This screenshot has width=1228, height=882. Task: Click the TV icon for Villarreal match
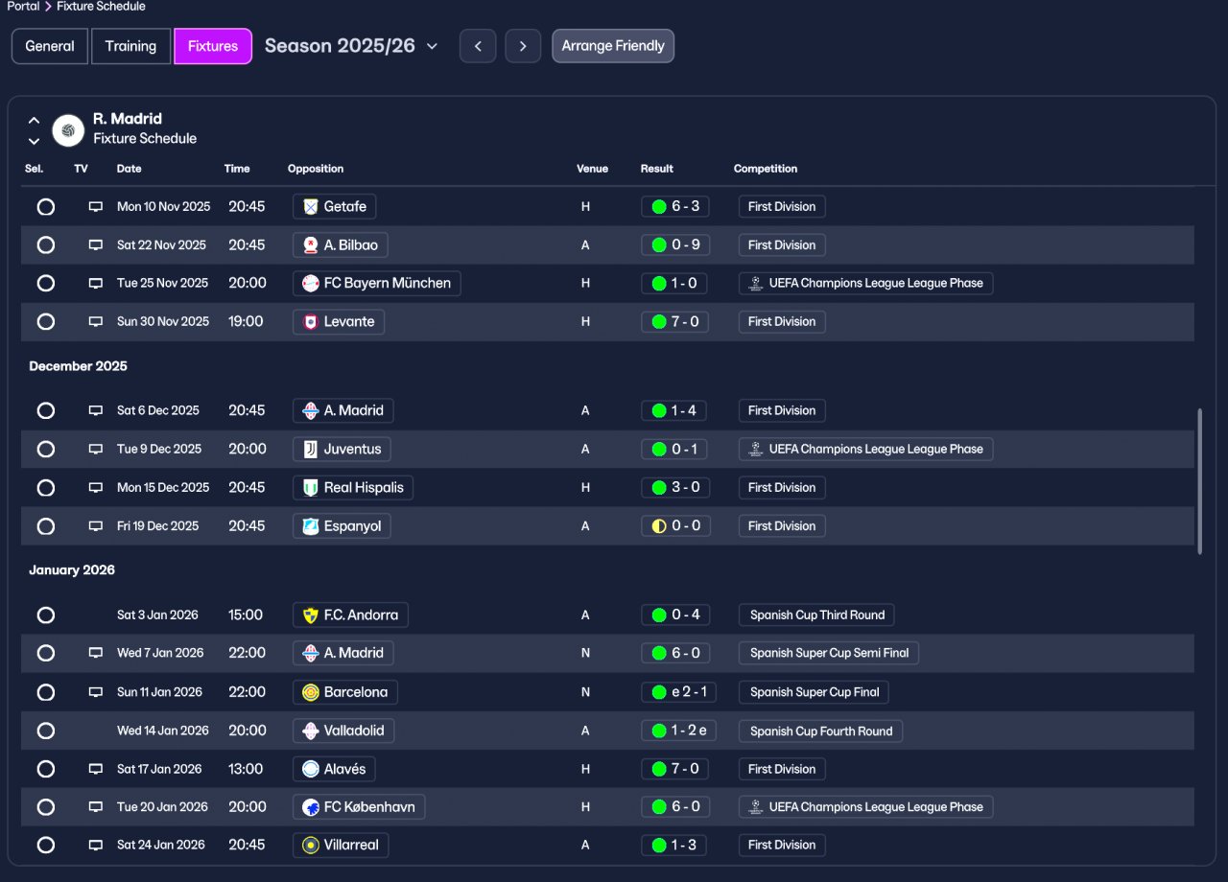coord(96,845)
